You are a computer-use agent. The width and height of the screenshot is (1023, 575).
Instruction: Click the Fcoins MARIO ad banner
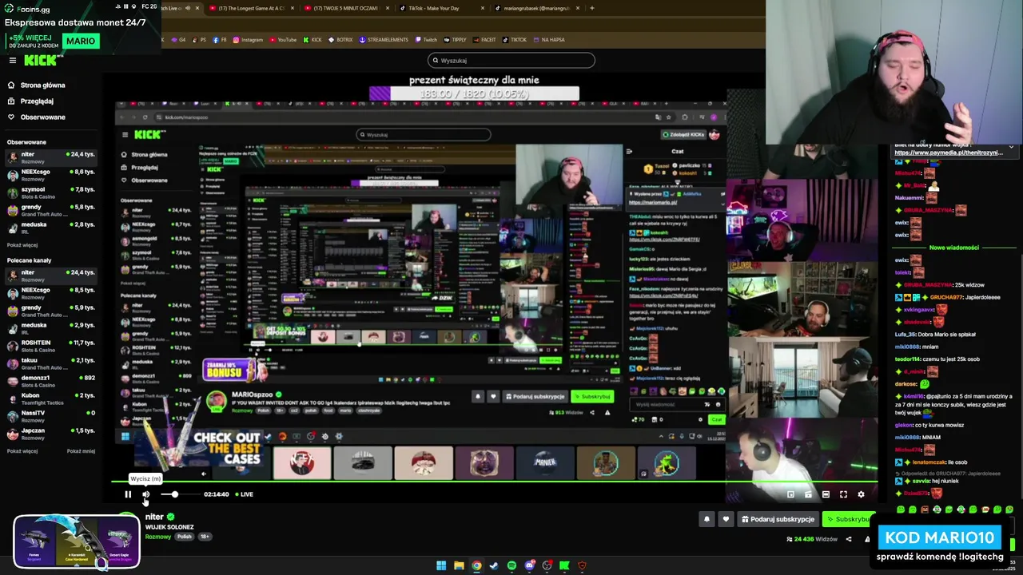click(x=80, y=26)
